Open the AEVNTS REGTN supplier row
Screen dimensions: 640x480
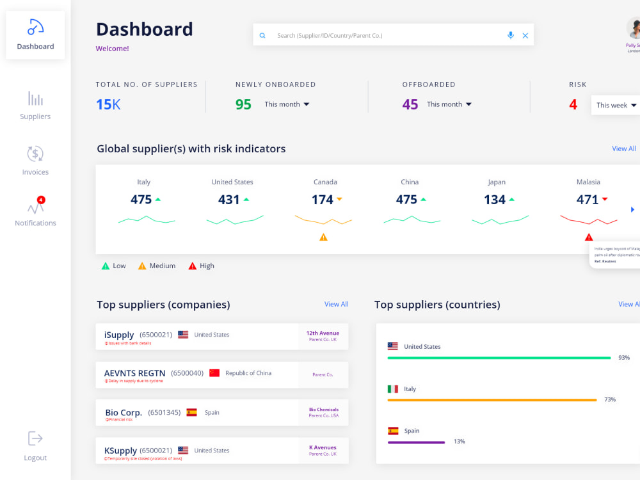tap(222, 374)
